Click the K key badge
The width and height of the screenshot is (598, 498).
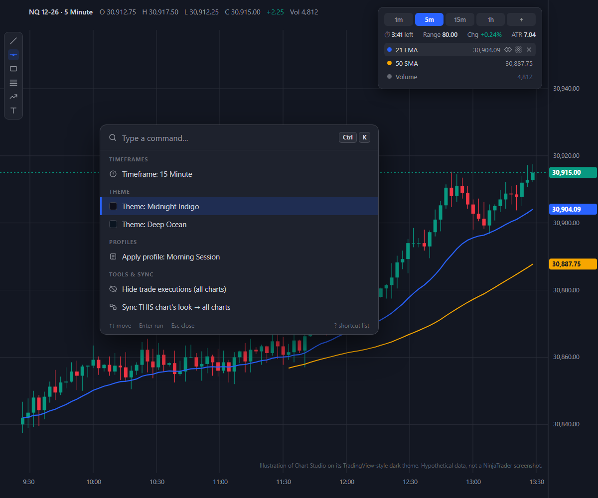(364, 137)
